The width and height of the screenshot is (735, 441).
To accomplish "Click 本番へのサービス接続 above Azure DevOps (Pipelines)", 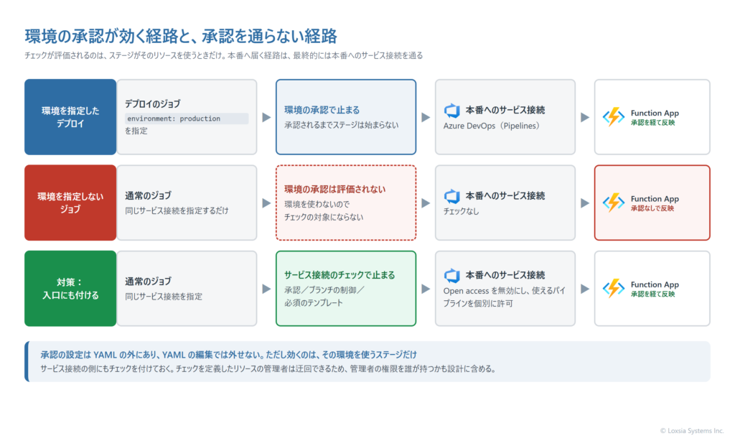I will click(505, 111).
